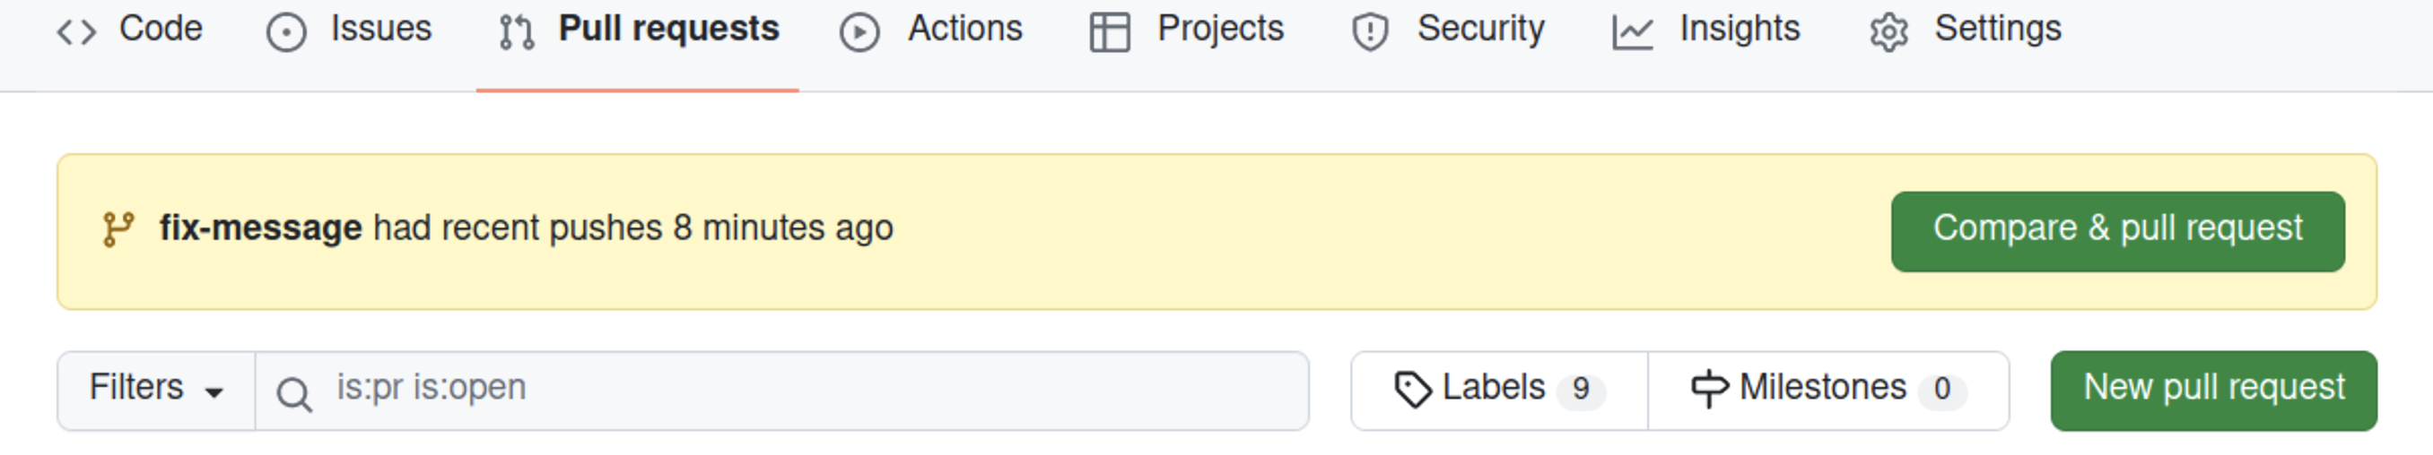The width and height of the screenshot is (2433, 455).
Task: Click the Milestones signpost icon
Action: tap(1710, 389)
